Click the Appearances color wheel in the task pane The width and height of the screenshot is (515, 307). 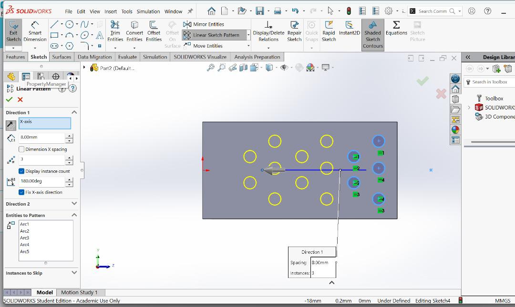pos(455,130)
